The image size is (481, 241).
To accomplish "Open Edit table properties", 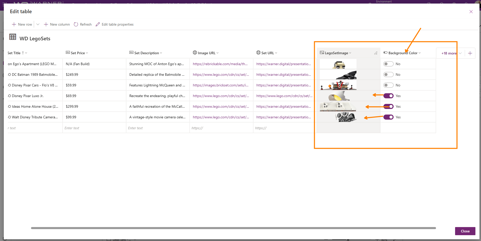I will pos(115,24).
